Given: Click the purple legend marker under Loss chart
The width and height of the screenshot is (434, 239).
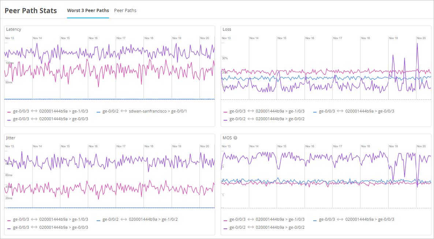Looking at the screenshot, I should pyautogui.click(x=225, y=119).
